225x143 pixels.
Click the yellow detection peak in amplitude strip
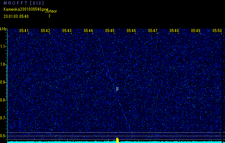pyautogui.click(x=117, y=140)
